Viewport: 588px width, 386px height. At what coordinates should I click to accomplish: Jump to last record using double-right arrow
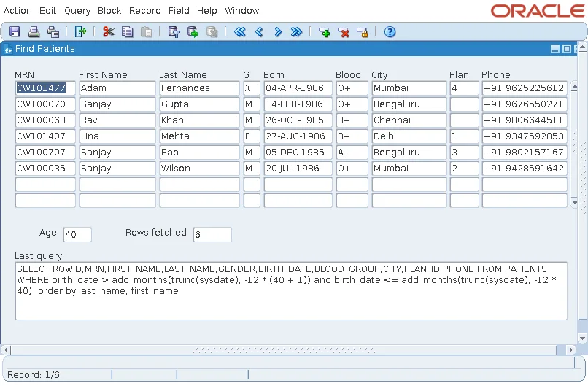[x=296, y=32]
